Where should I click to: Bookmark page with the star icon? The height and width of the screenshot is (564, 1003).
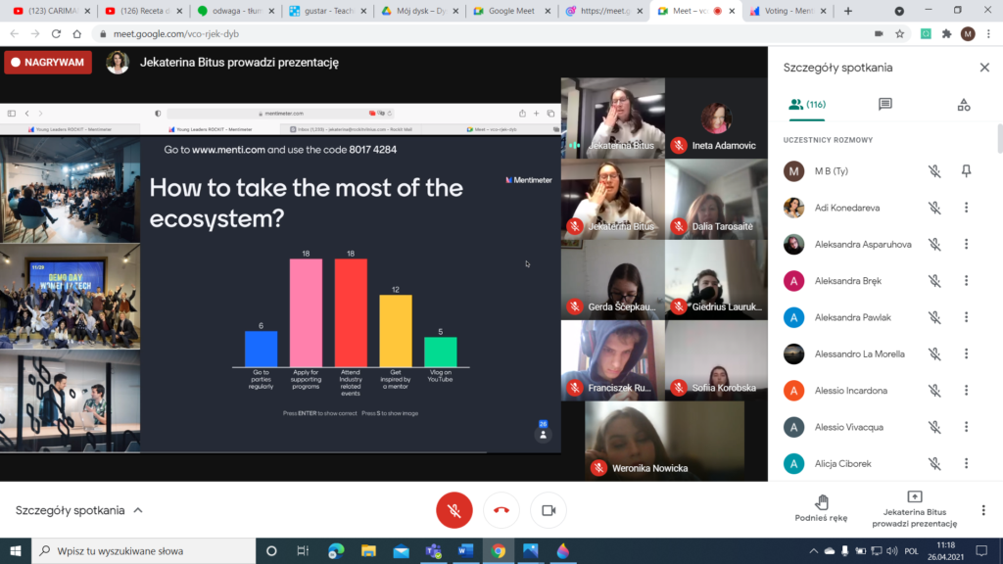(899, 33)
